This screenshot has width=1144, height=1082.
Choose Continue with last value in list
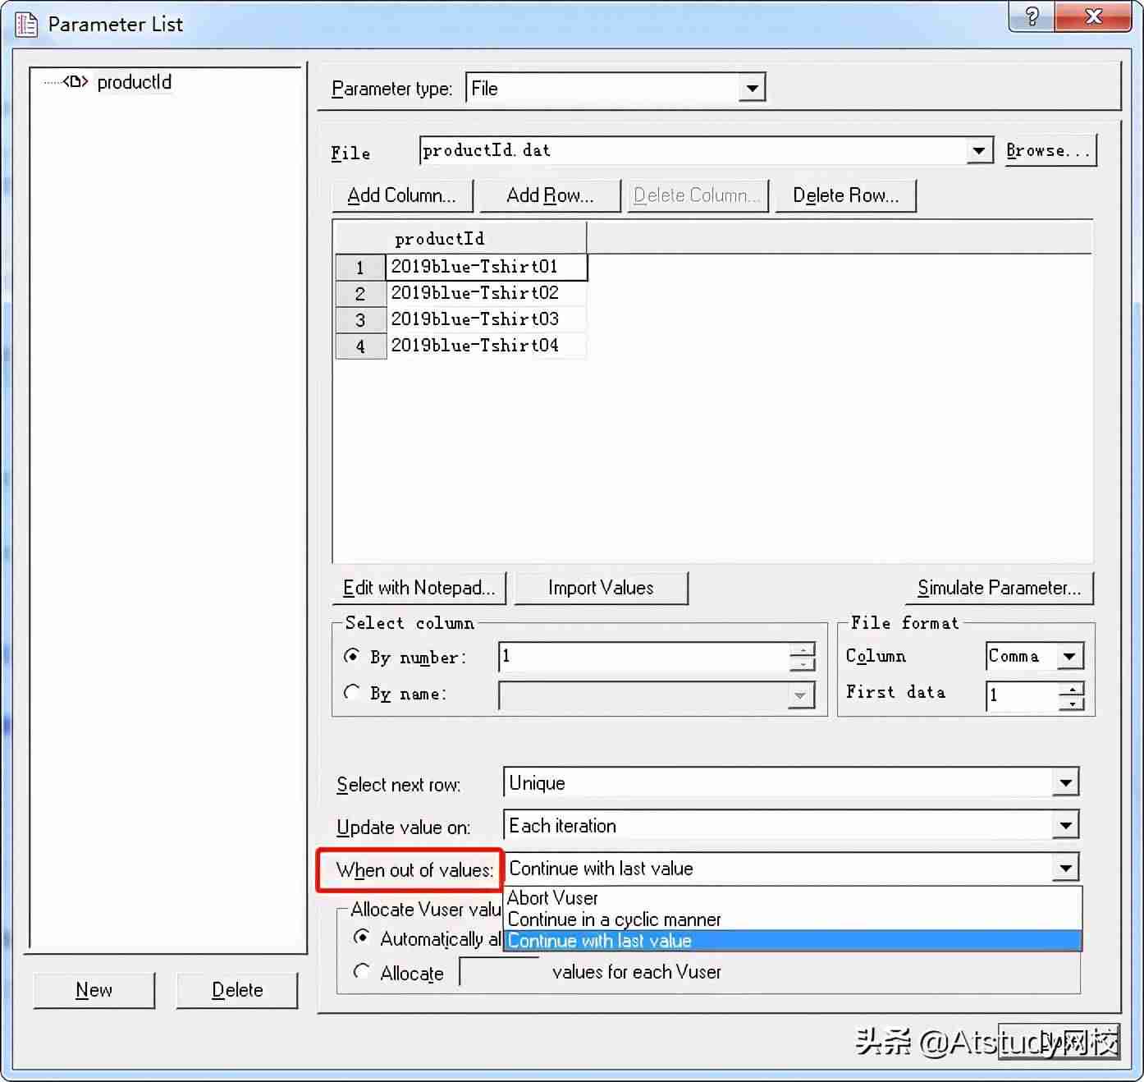(x=793, y=941)
